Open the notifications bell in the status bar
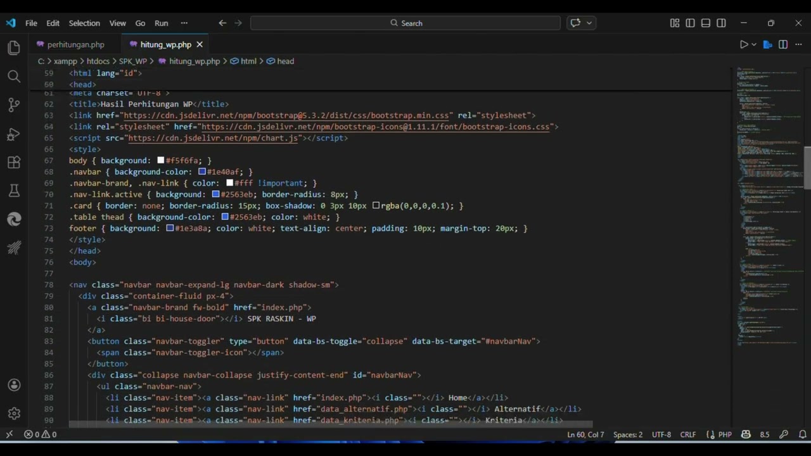 click(x=802, y=434)
